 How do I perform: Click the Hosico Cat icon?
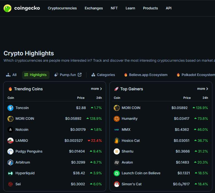point(117,141)
